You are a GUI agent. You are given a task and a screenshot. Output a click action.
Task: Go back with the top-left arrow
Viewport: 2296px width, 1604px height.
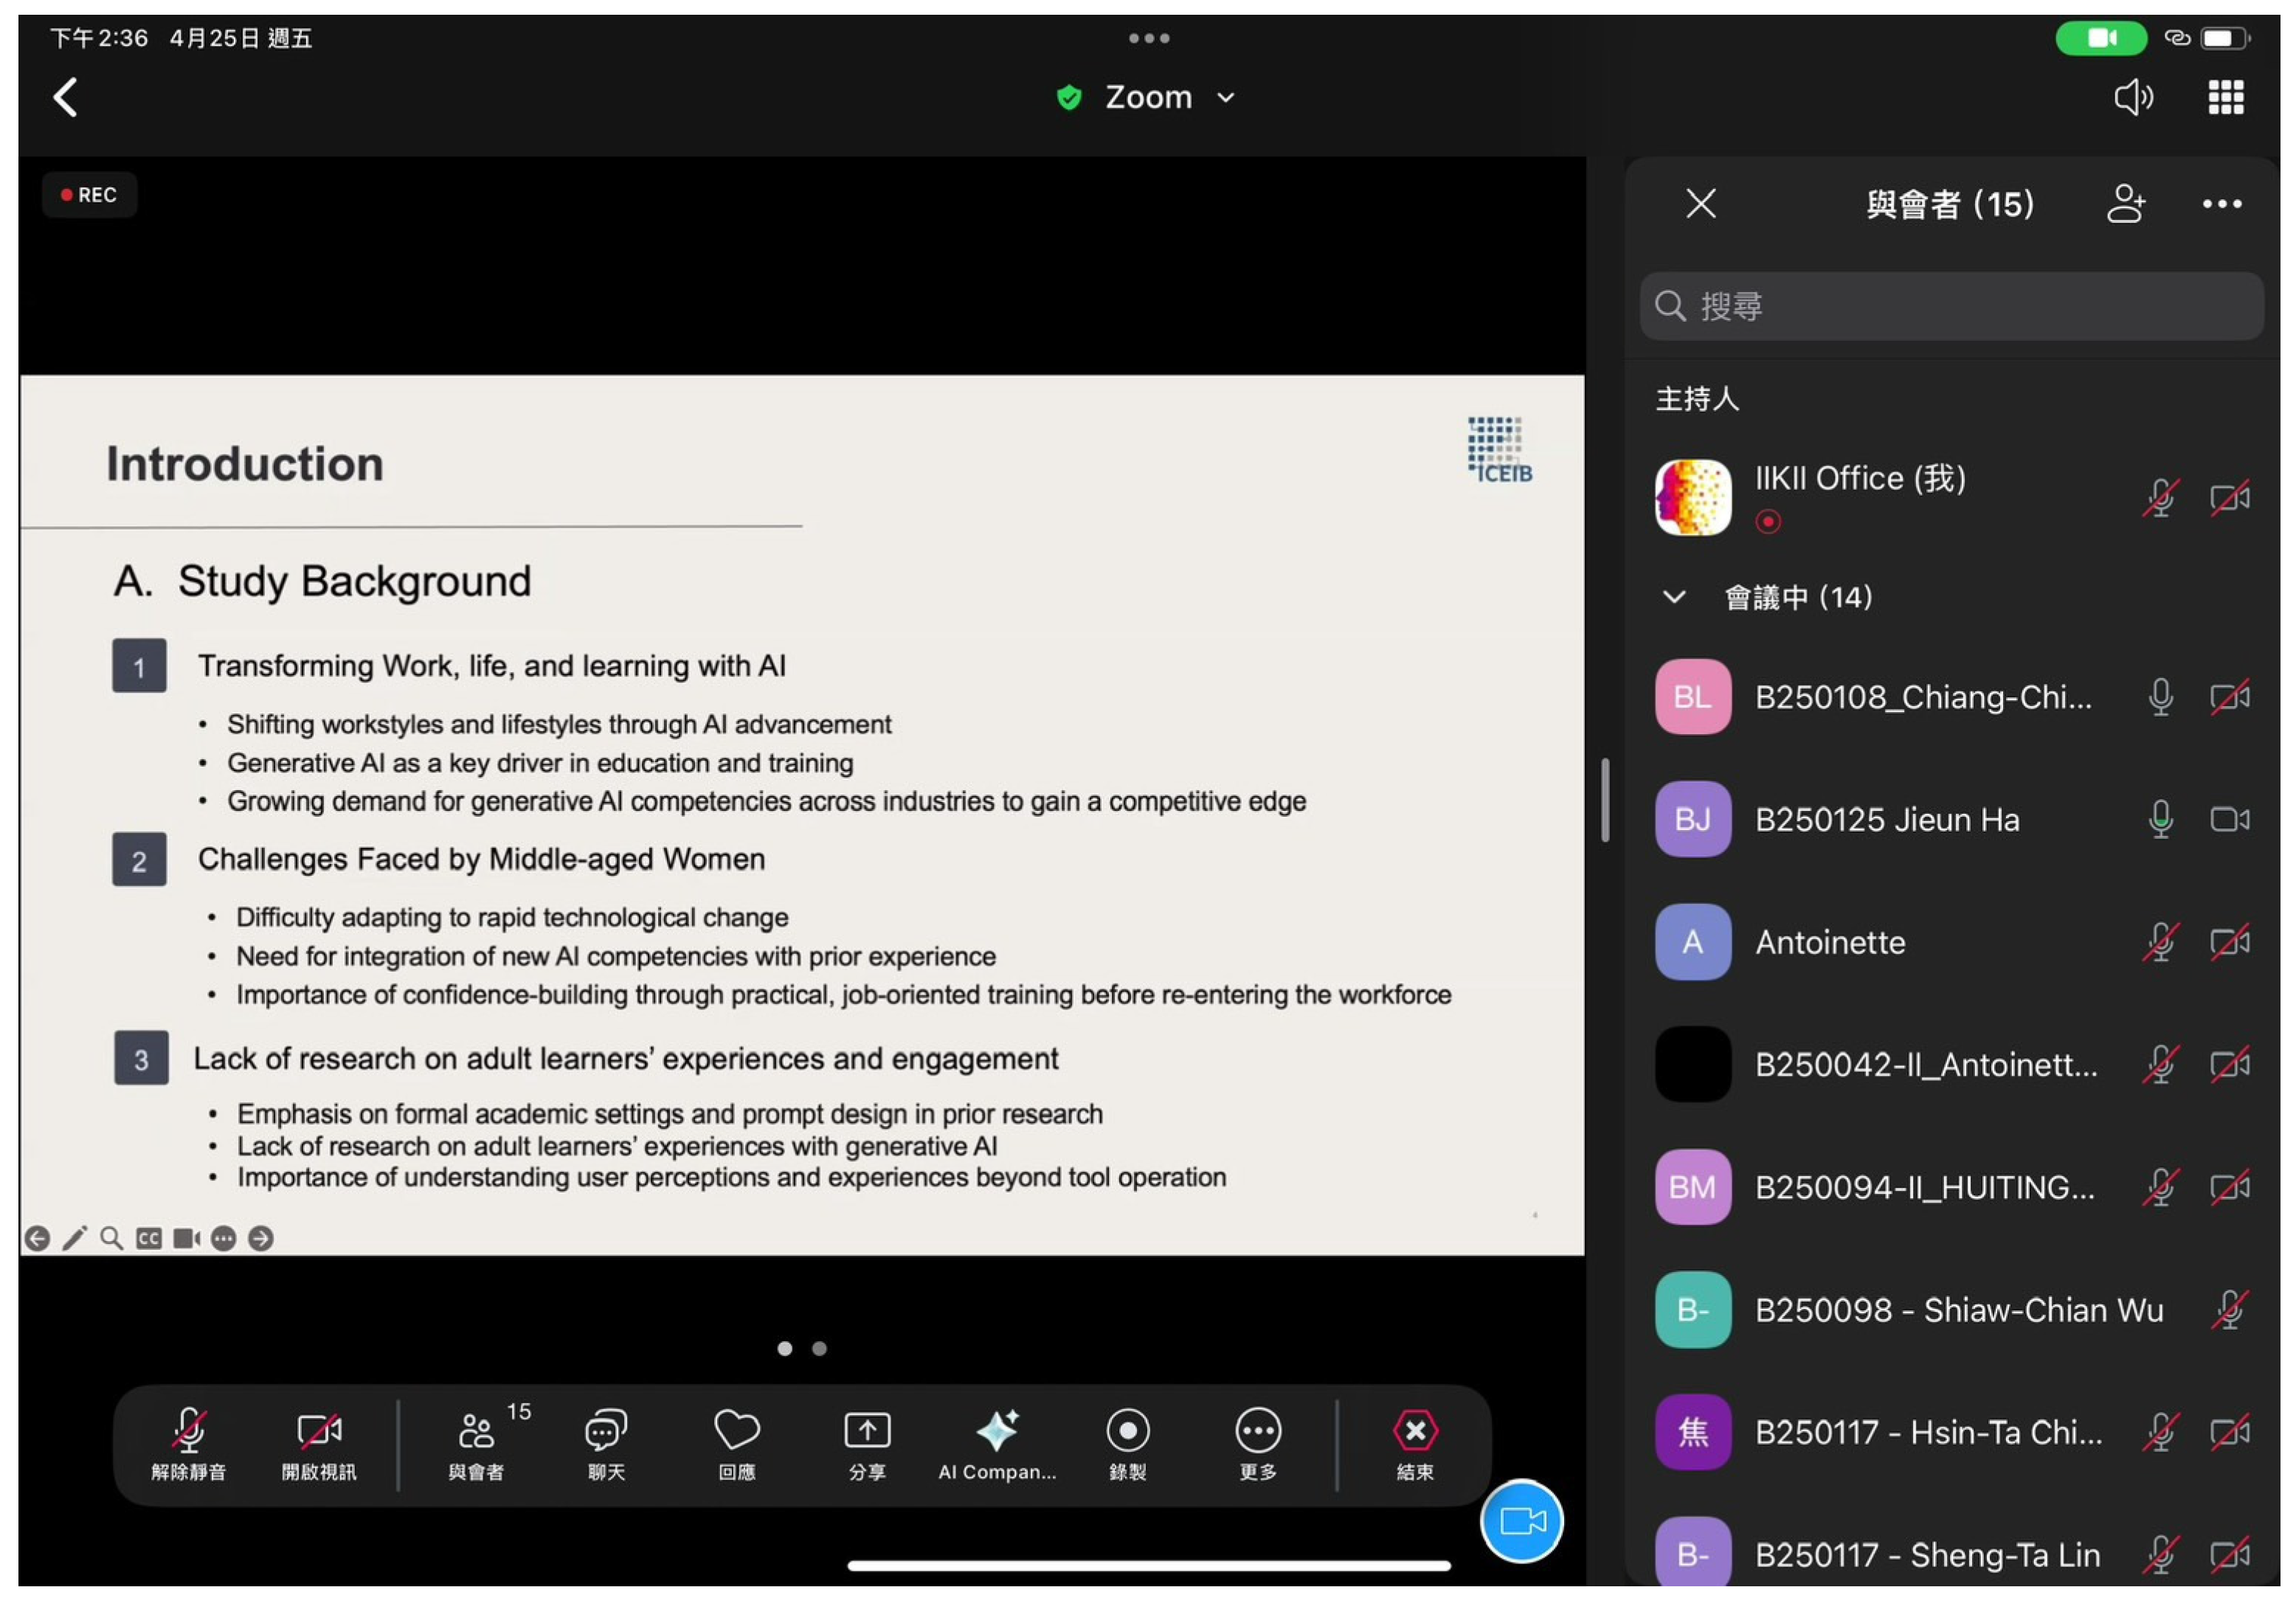pyautogui.click(x=66, y=98)
